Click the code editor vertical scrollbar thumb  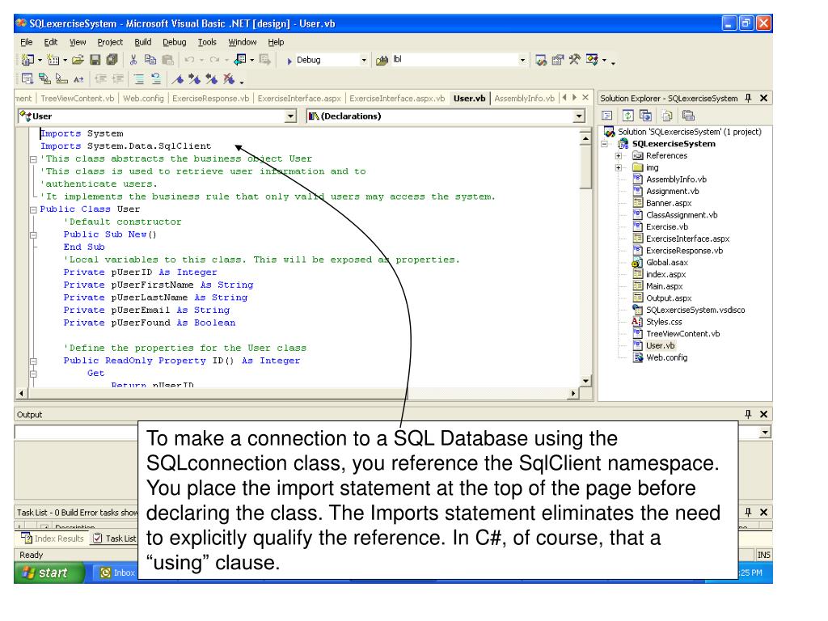pos(585,167)
